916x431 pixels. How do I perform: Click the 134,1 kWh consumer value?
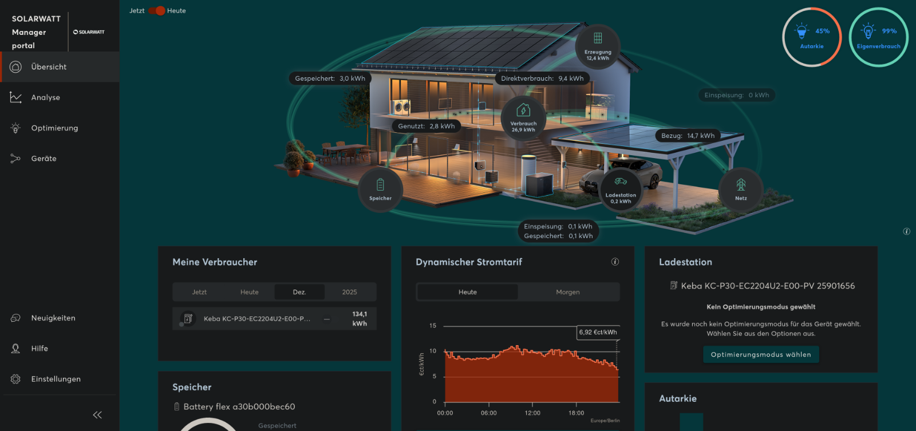pyautogui.click(x=360, y=319)
